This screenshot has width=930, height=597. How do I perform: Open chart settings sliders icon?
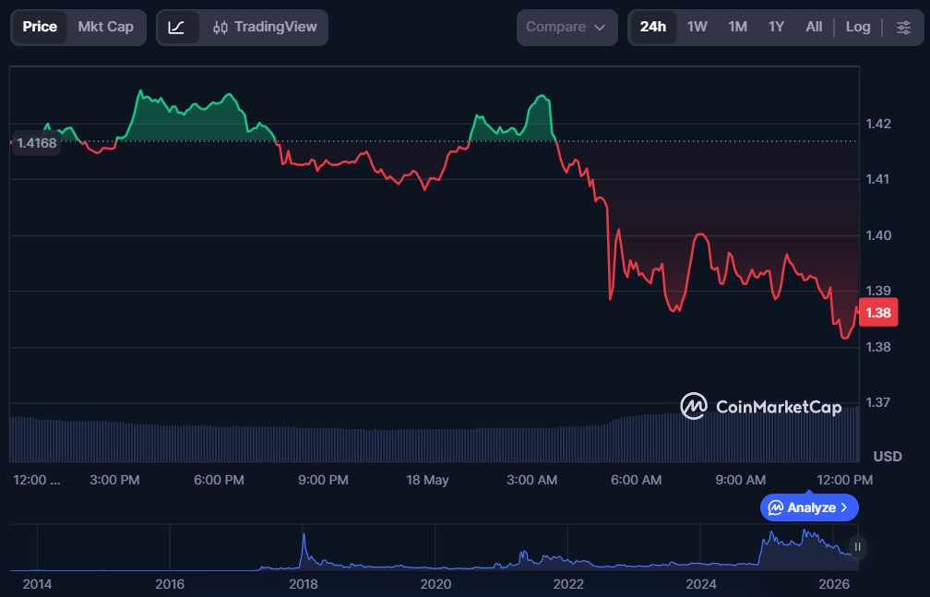pyautogui.click(x=903, y=28)
